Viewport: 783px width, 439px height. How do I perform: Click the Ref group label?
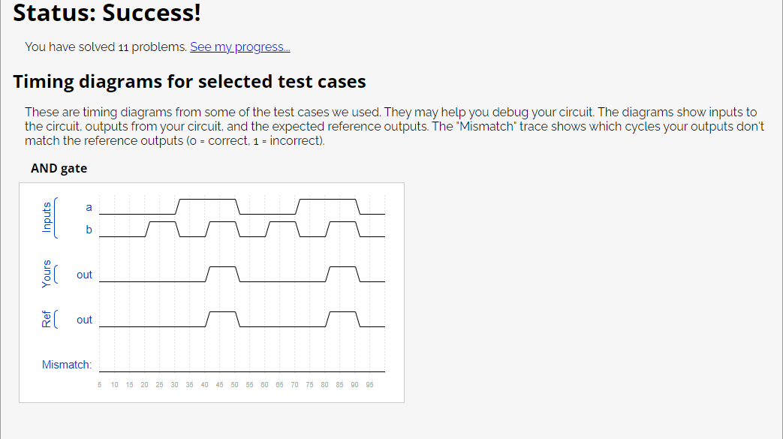coord(47,319)
